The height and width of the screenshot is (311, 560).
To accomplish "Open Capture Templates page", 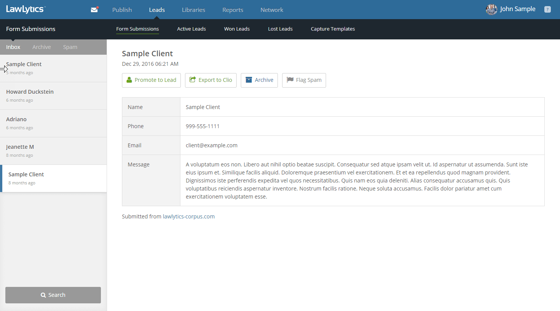I will point(333,29).
